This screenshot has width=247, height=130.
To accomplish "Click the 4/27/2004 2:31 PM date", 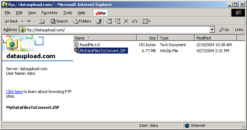I will pyautogui.click(x=213, y=51).
